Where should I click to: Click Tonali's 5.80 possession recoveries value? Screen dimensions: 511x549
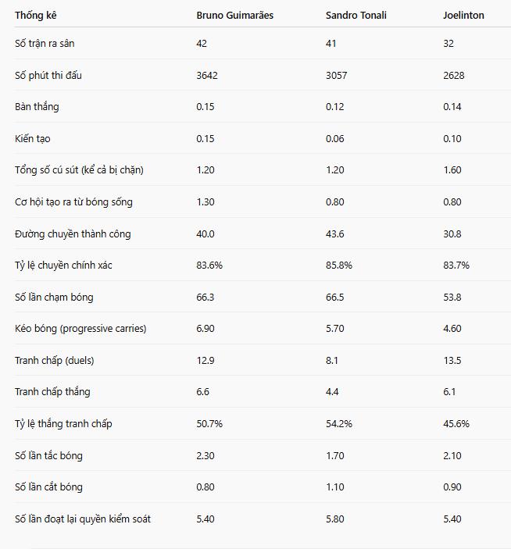(x=335, y=519)
